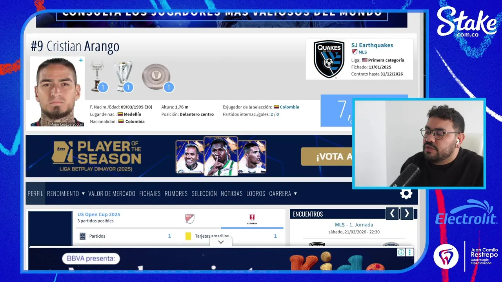Open the Selección tab
Image resolution: width=502 pixels, height=282 pixels.
(x=204, y=193)
